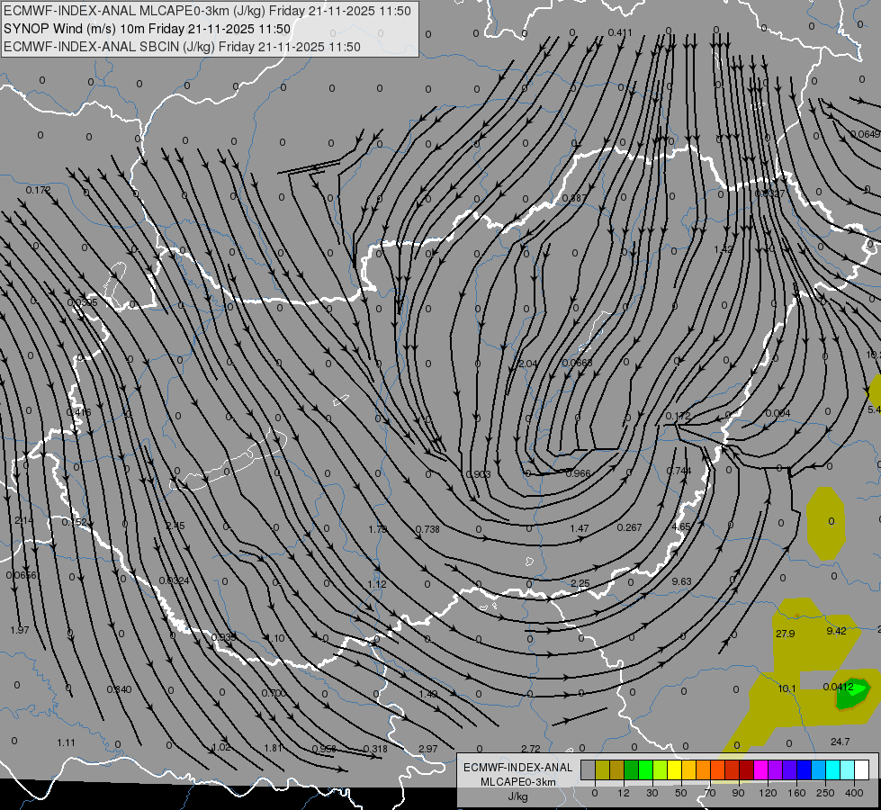Image resolution: width=881 pixels, height=810 pixels.
Task: Pick the pure blue legend swatch
Action: pyautogui.click(x=804, y=770)
